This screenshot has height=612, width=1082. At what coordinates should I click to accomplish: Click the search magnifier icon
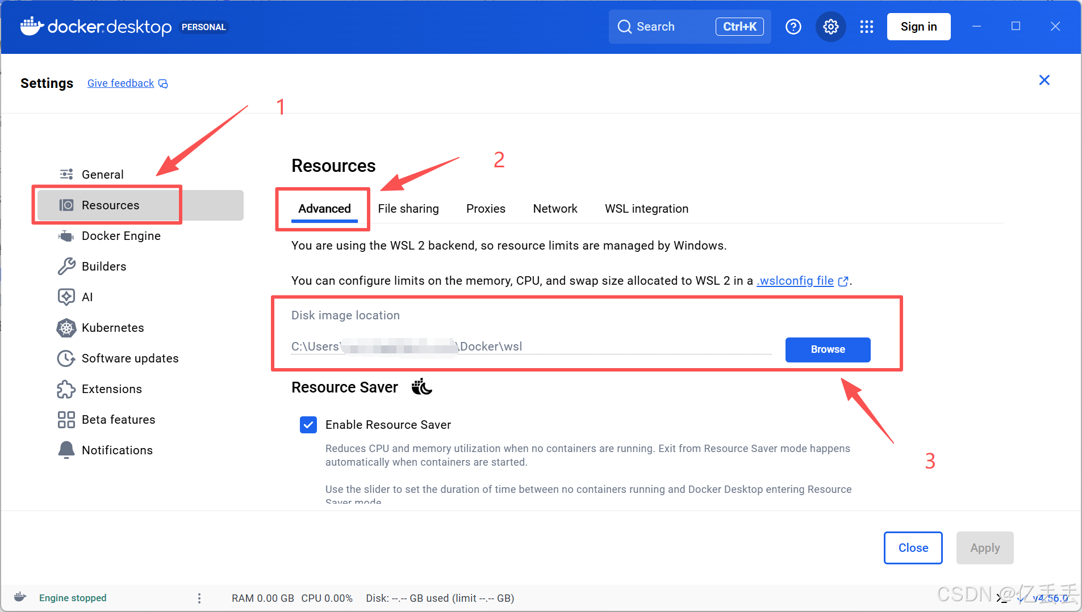pyautogui.click(x=624, y=27)
